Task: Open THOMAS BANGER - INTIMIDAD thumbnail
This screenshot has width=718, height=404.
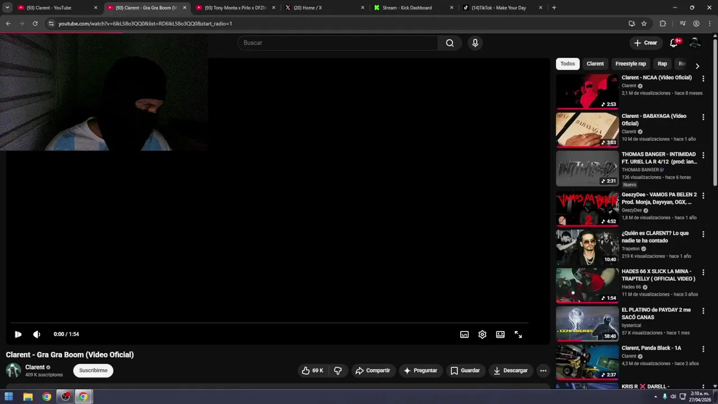Action: coord(587,168)
